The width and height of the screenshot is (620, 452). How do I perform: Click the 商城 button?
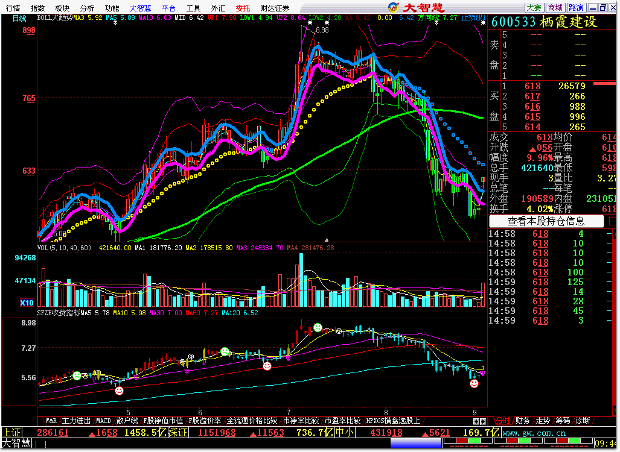(x=555, y=7)
